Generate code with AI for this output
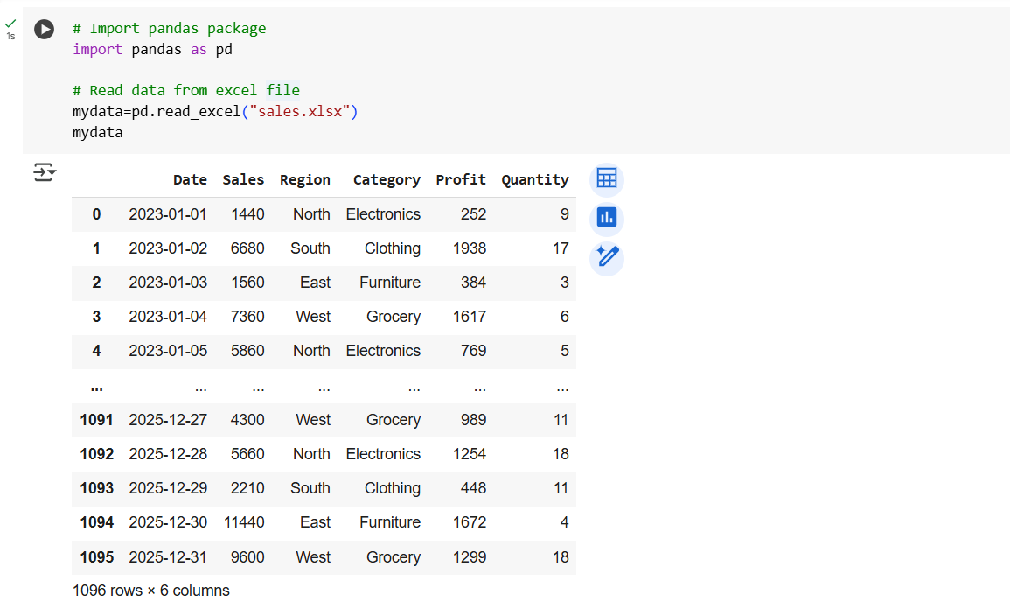Image resolution: width=1010 pixels, height=601 pixels. 607,257
